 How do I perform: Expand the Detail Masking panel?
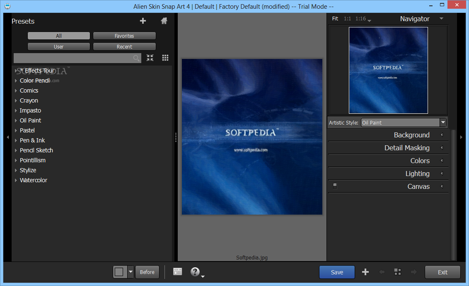[x=442, y=148]
